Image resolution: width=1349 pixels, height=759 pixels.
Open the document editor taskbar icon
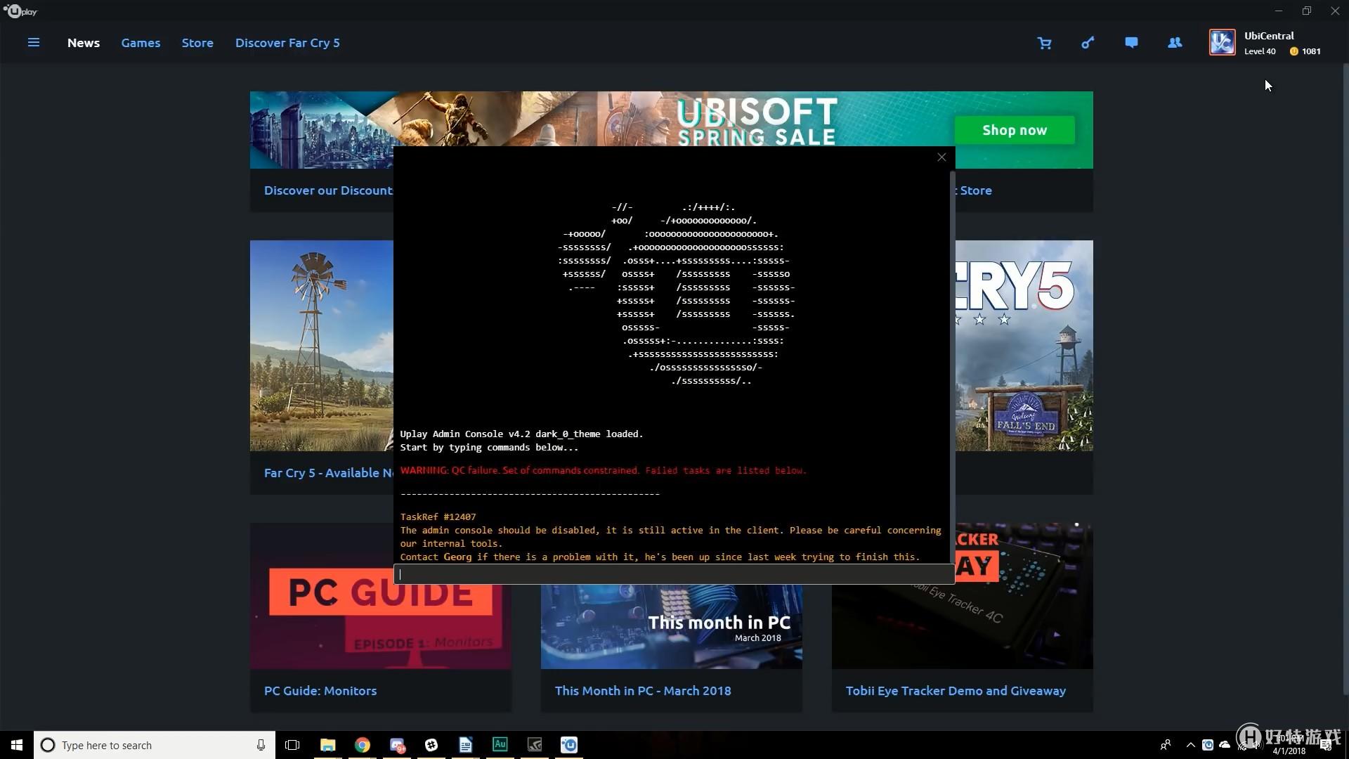click(466, 745)
